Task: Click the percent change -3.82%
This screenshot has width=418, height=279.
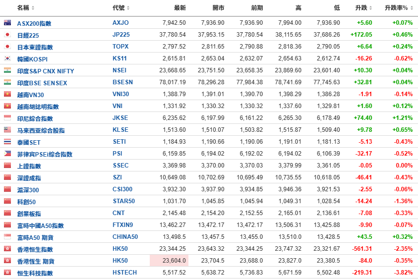Action: [x=403, y=273]
